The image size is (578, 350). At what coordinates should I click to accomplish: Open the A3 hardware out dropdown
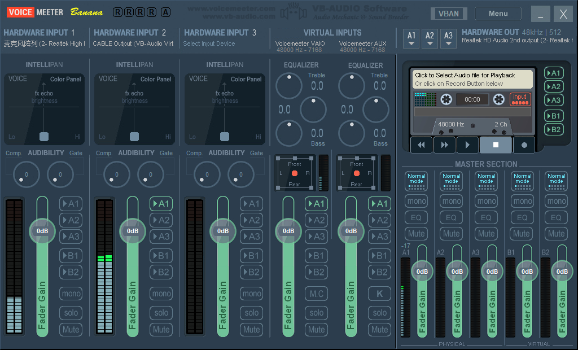coord(448,39)
